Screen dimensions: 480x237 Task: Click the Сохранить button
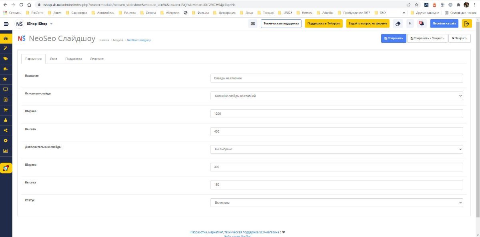[x=394, y=38]
